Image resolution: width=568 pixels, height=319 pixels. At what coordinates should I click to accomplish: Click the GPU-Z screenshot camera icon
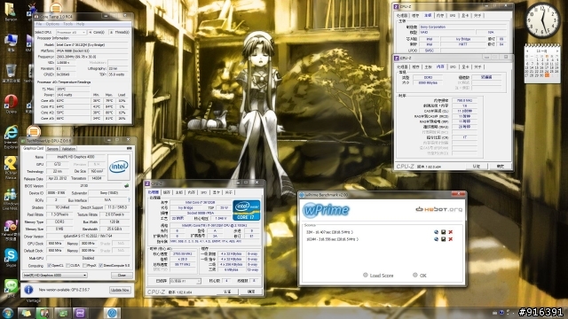pos(130,148)
